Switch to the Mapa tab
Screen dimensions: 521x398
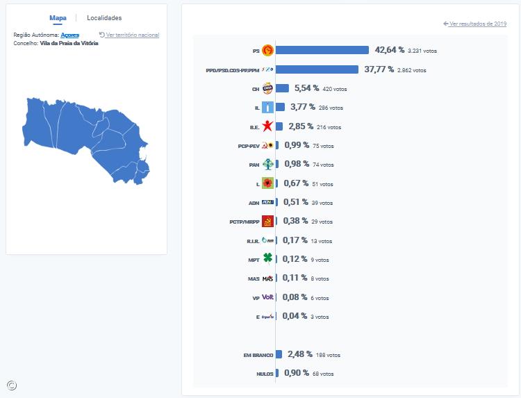[x=58, y=18]
